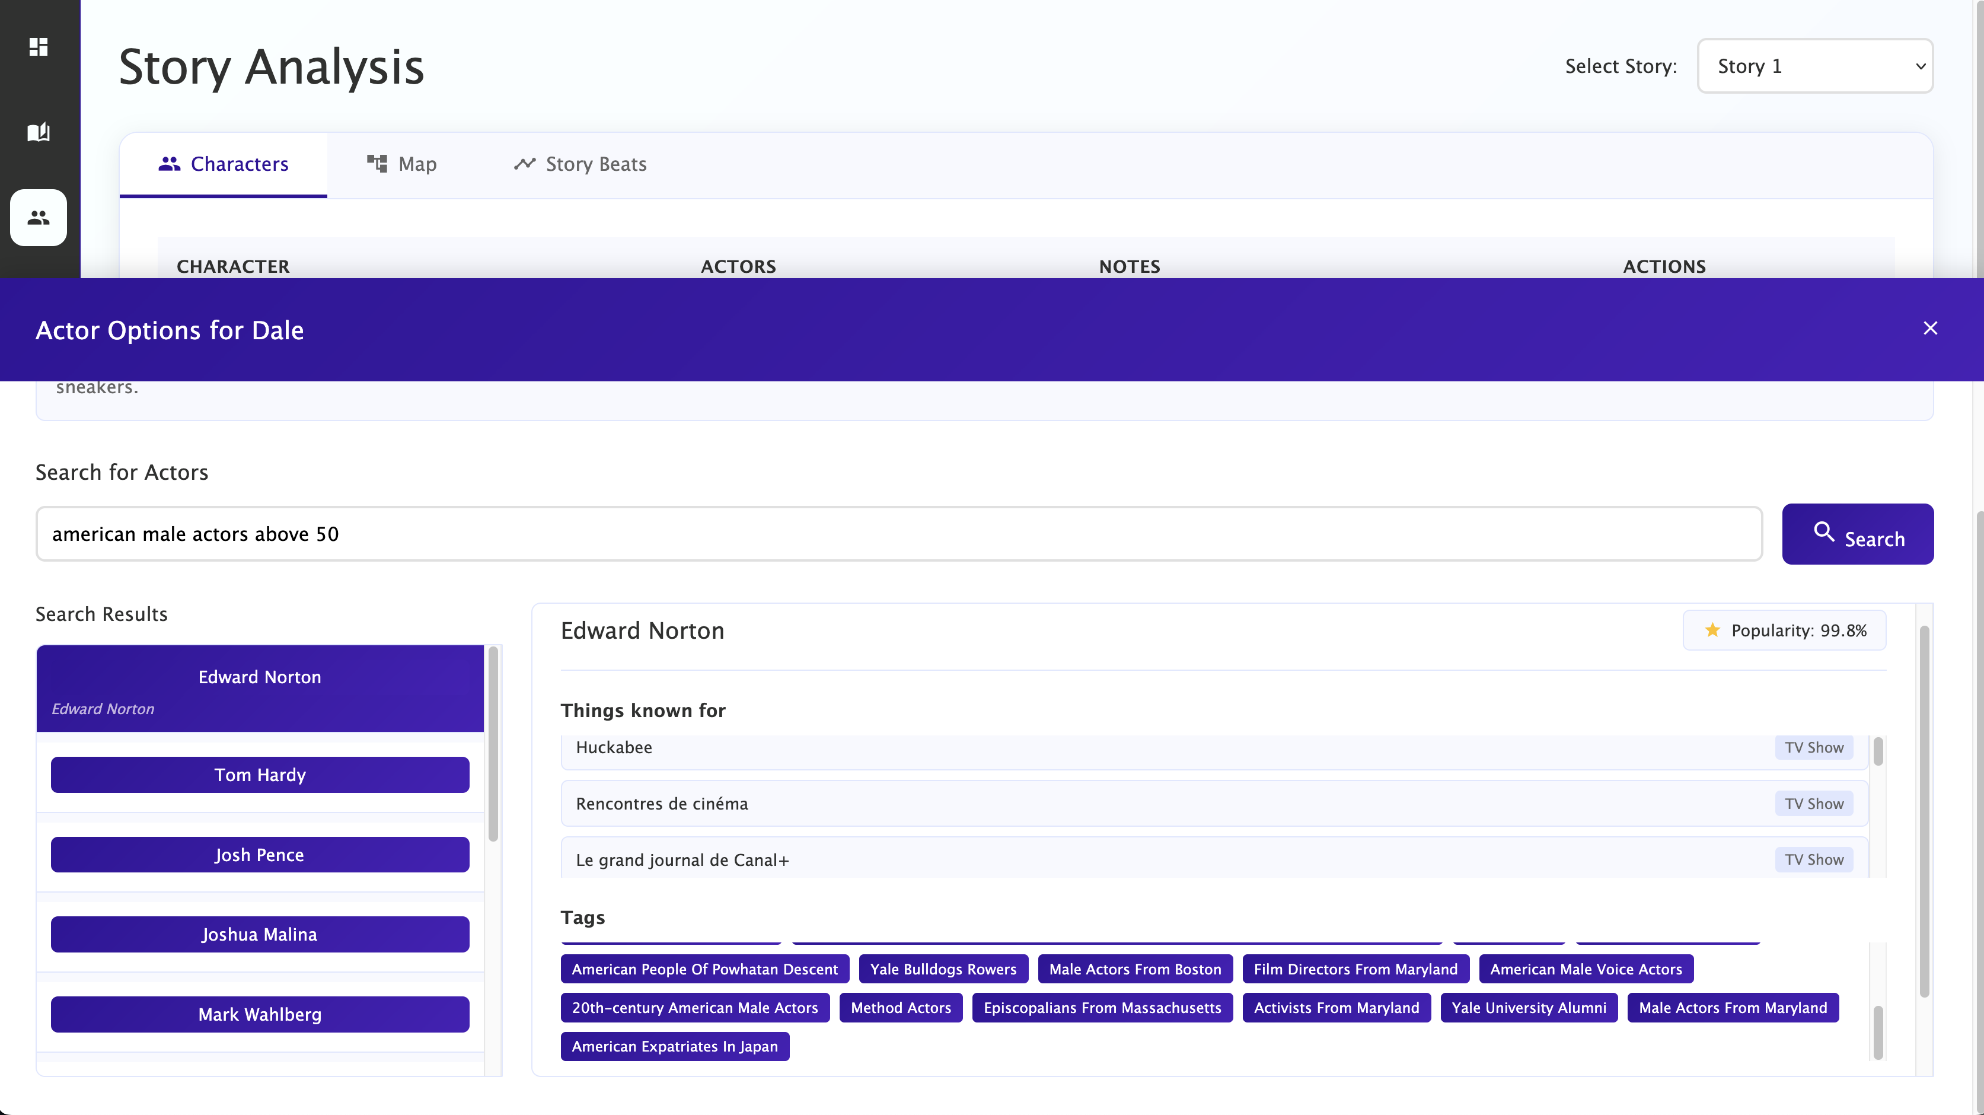Click the star icon beside Popularity

[1712, 630]
